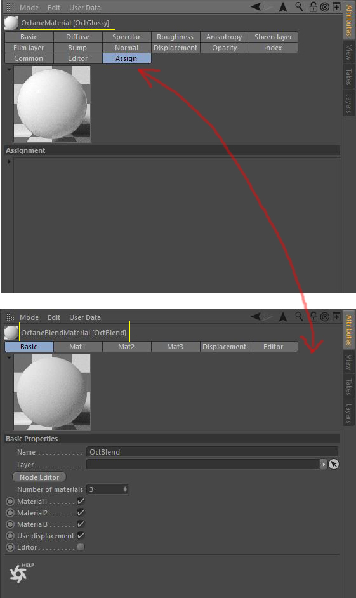Screen dimensions: 356x598
Task: Click OctBlend Name input field
Action: coord(212,452)
